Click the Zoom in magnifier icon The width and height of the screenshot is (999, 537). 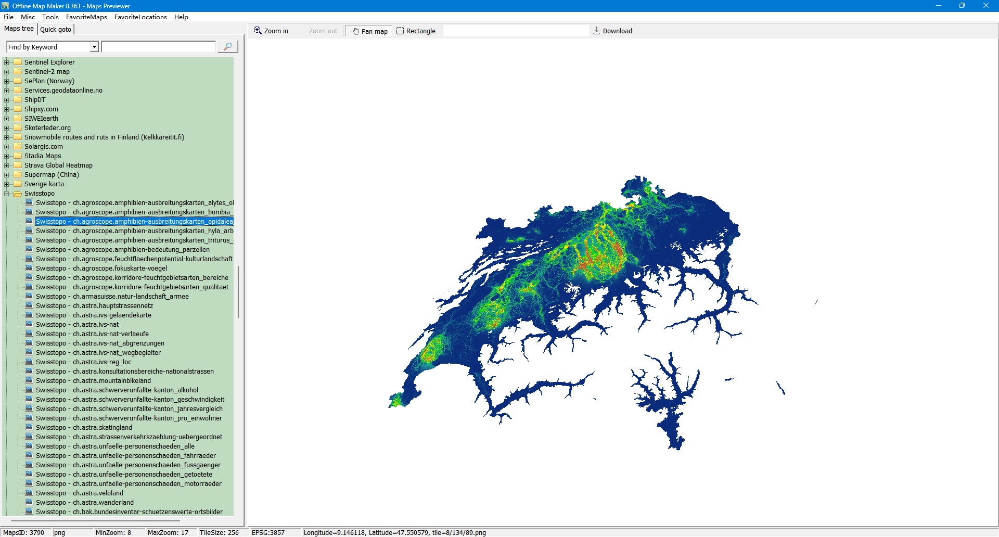[x=258, y=31]
